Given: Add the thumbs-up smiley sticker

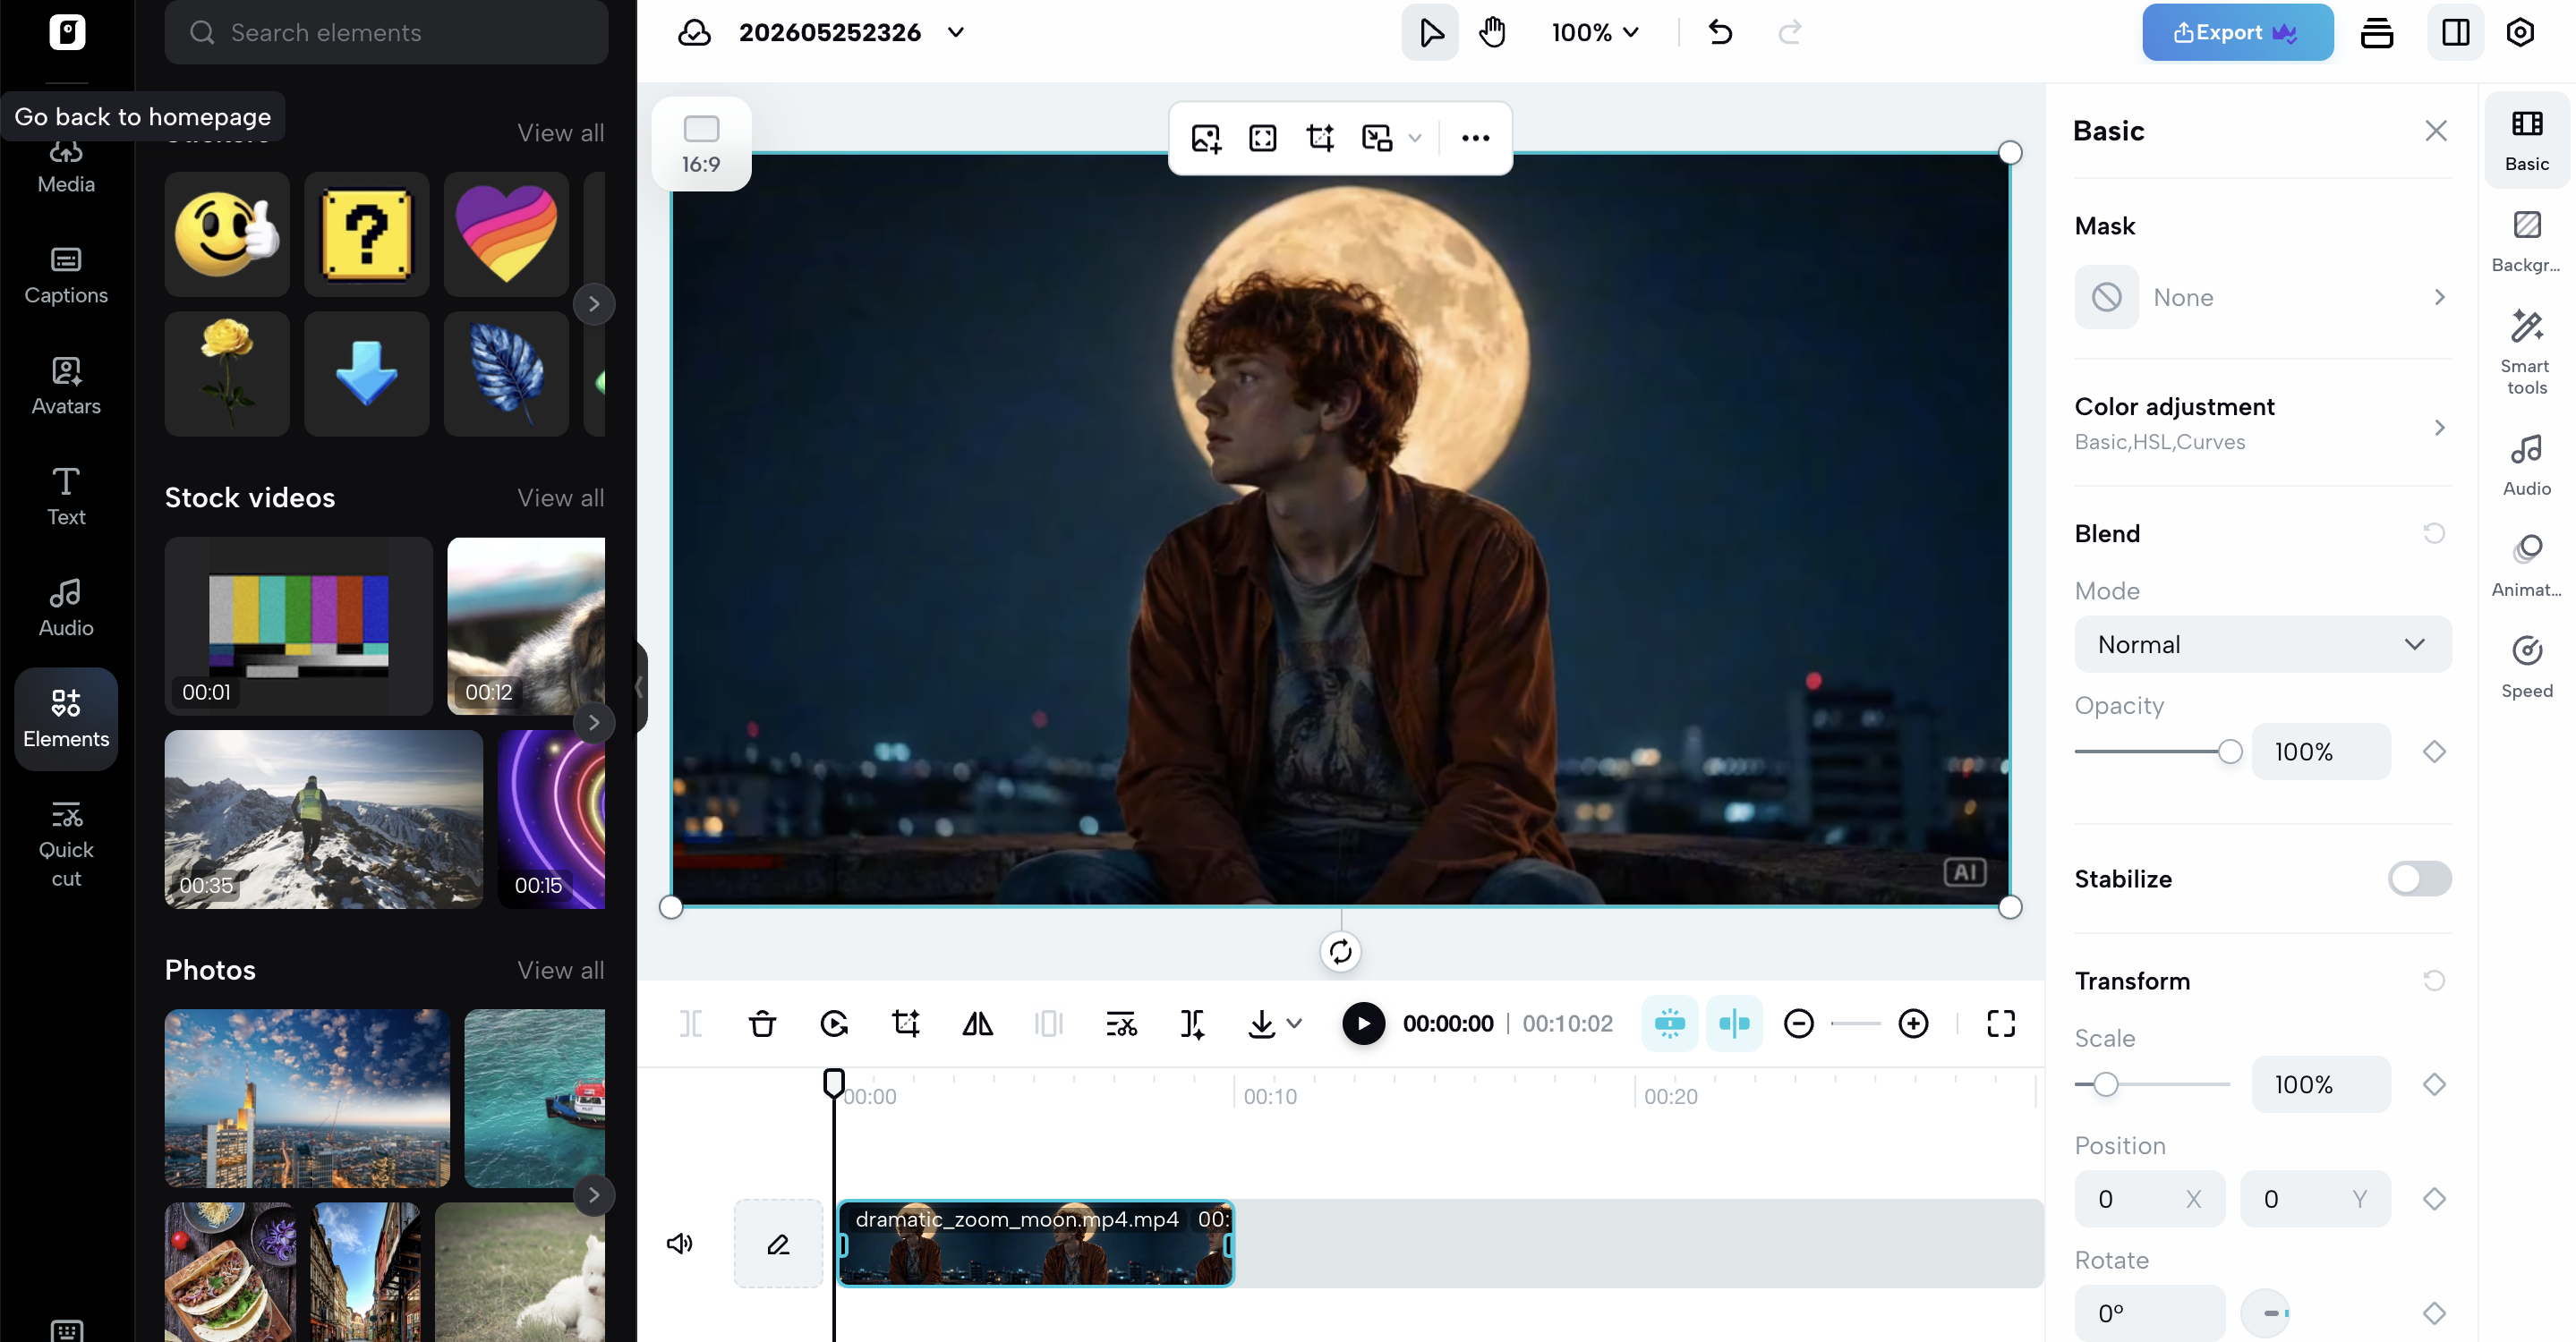Looking at the screenshot, I should (227, 234).
